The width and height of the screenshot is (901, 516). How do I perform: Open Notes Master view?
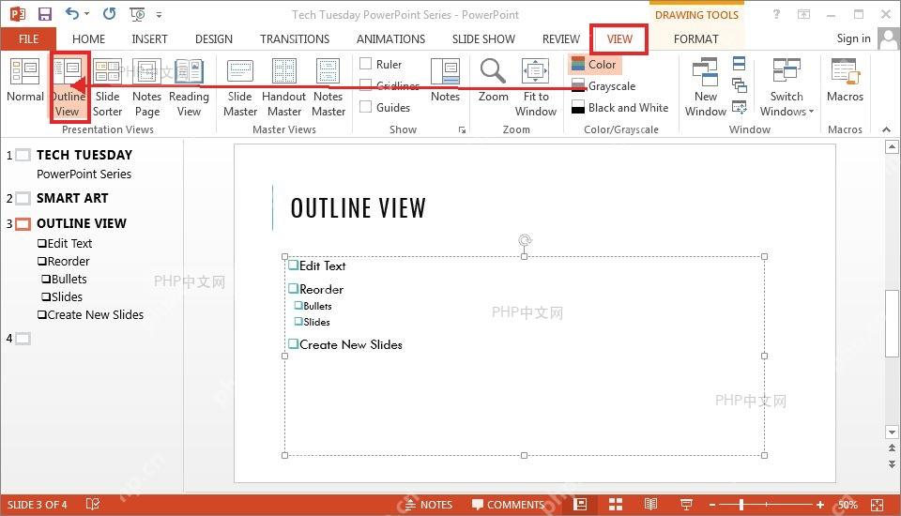click(328, 87)
